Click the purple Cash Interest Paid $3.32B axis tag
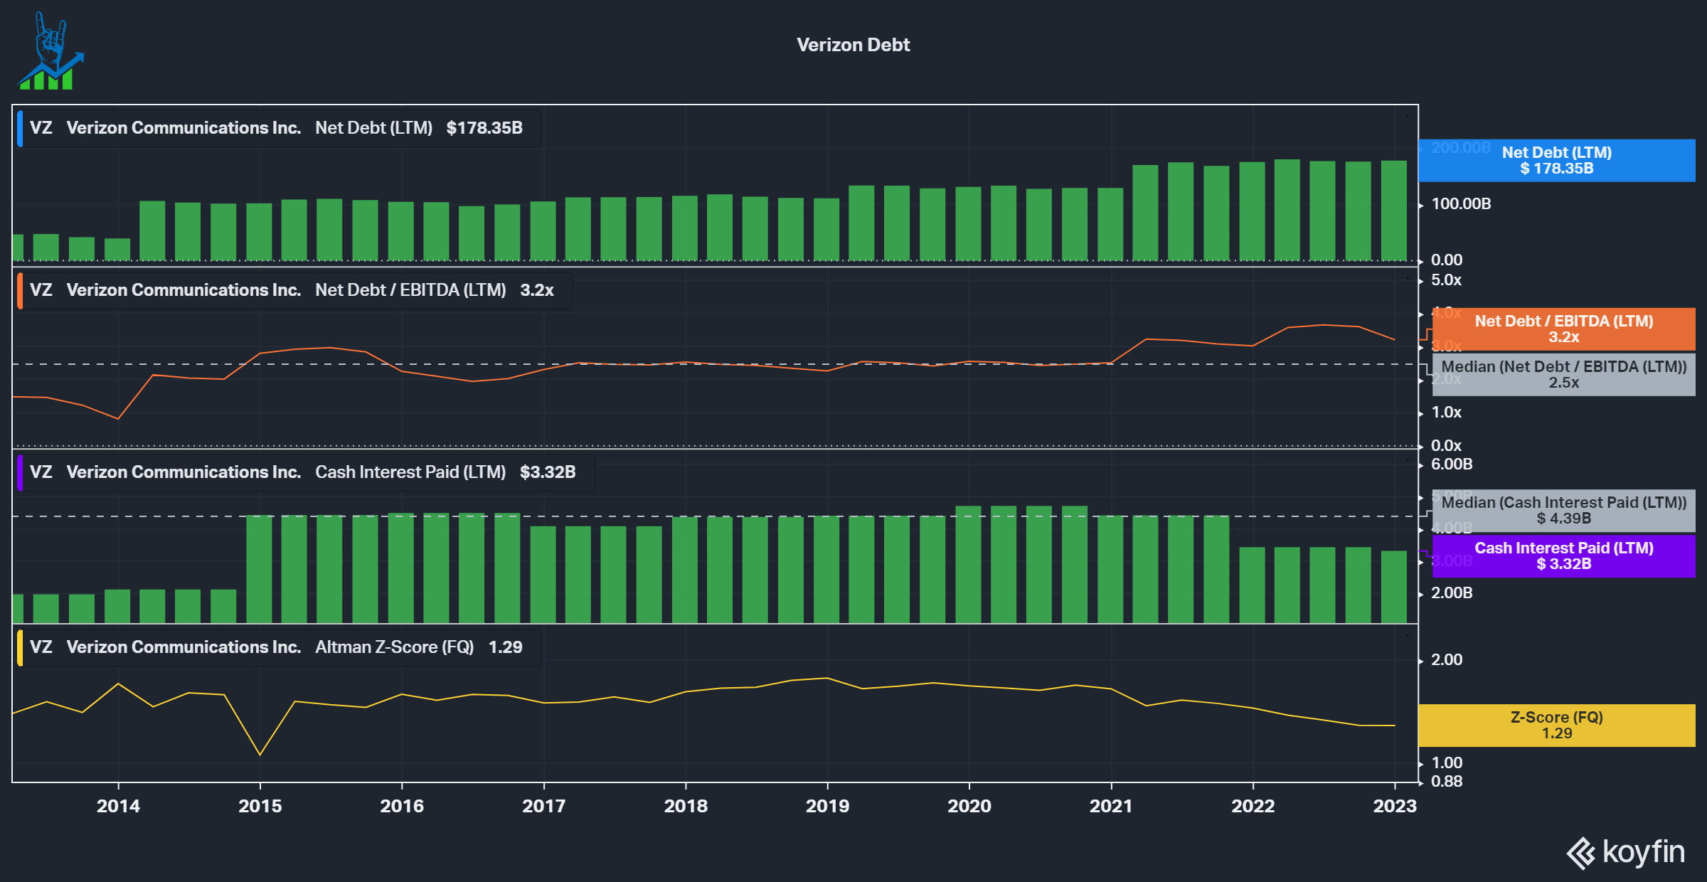Image resolution: width=1707 pixels, height=882 pixels. 1563,556
